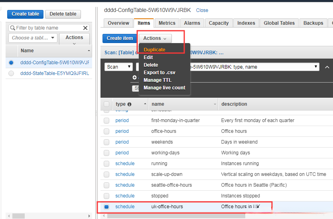The width and height of the screenshot is (333, 219).
Task: Select the dddd-ConfigTable radio button
Action: point(11,63)
